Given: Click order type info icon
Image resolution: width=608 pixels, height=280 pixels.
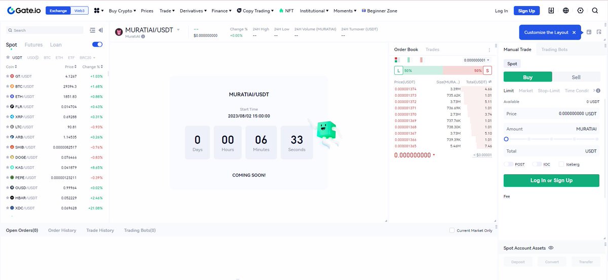Looking at the screenshot, I should [598, 91].
